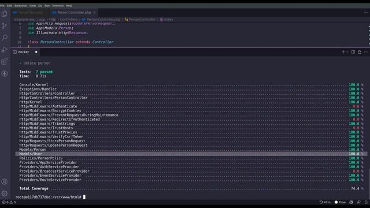Click the new terminal plus icon
The height and width of the screenshot is (208, 370).
pyautogui.click(x=343, y=52)
